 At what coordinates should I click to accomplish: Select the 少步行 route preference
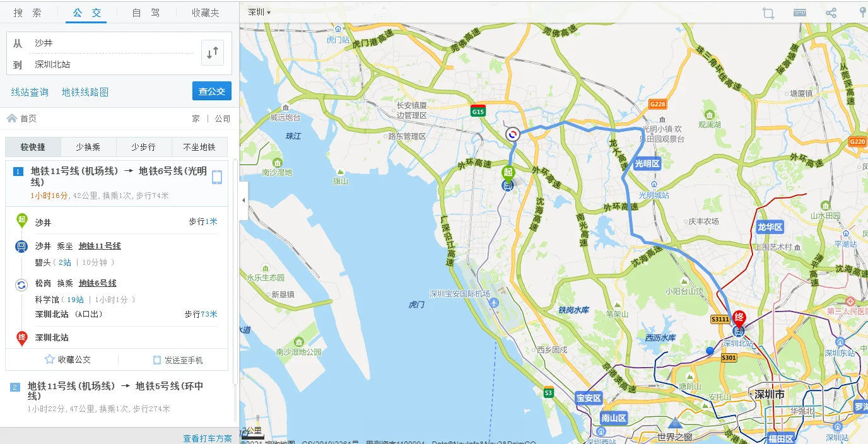[143, 146]
